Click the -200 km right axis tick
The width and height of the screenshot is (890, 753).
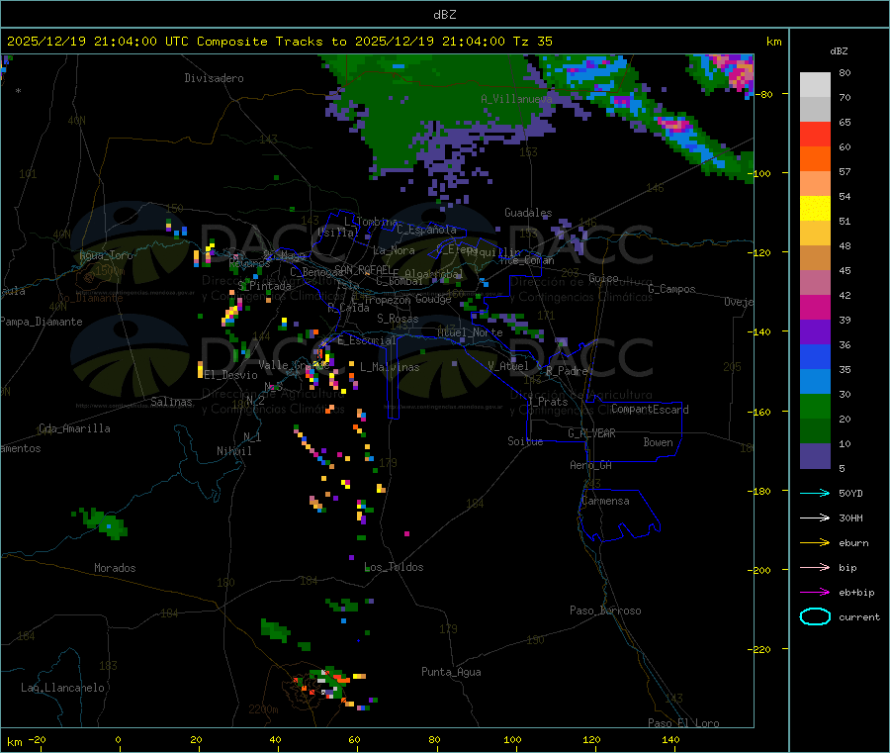click(x=761, y=570)
